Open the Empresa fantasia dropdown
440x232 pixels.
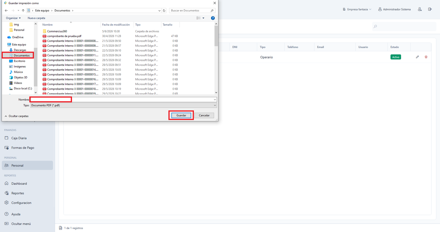[x=357, y=9]
